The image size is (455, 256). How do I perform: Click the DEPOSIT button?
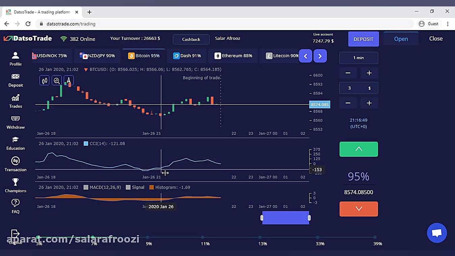364,39
